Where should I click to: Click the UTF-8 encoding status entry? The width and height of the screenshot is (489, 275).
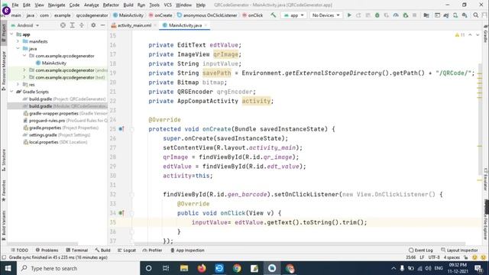434,257
